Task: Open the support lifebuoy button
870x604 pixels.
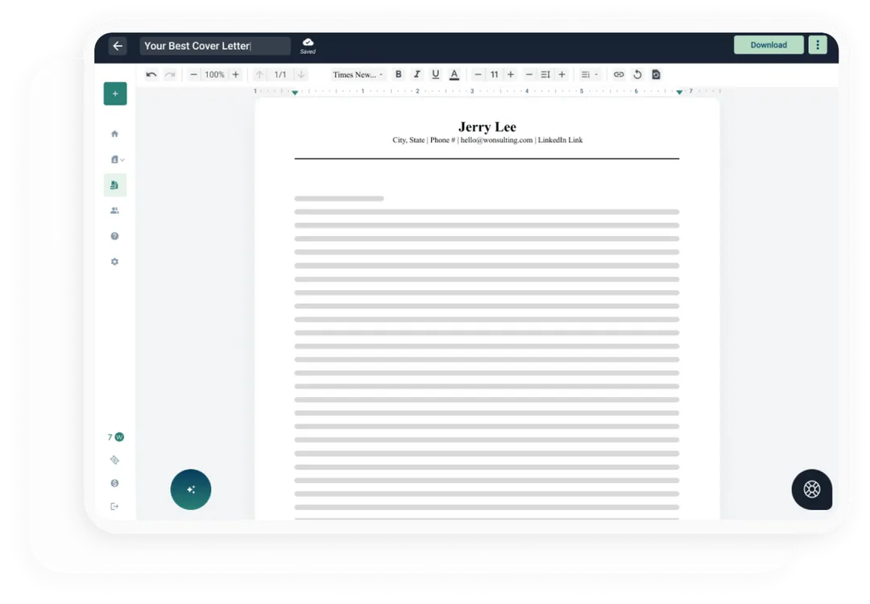Action: coord(812,490)
